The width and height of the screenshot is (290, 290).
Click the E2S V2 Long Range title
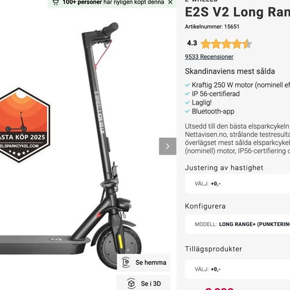(237, 12)
